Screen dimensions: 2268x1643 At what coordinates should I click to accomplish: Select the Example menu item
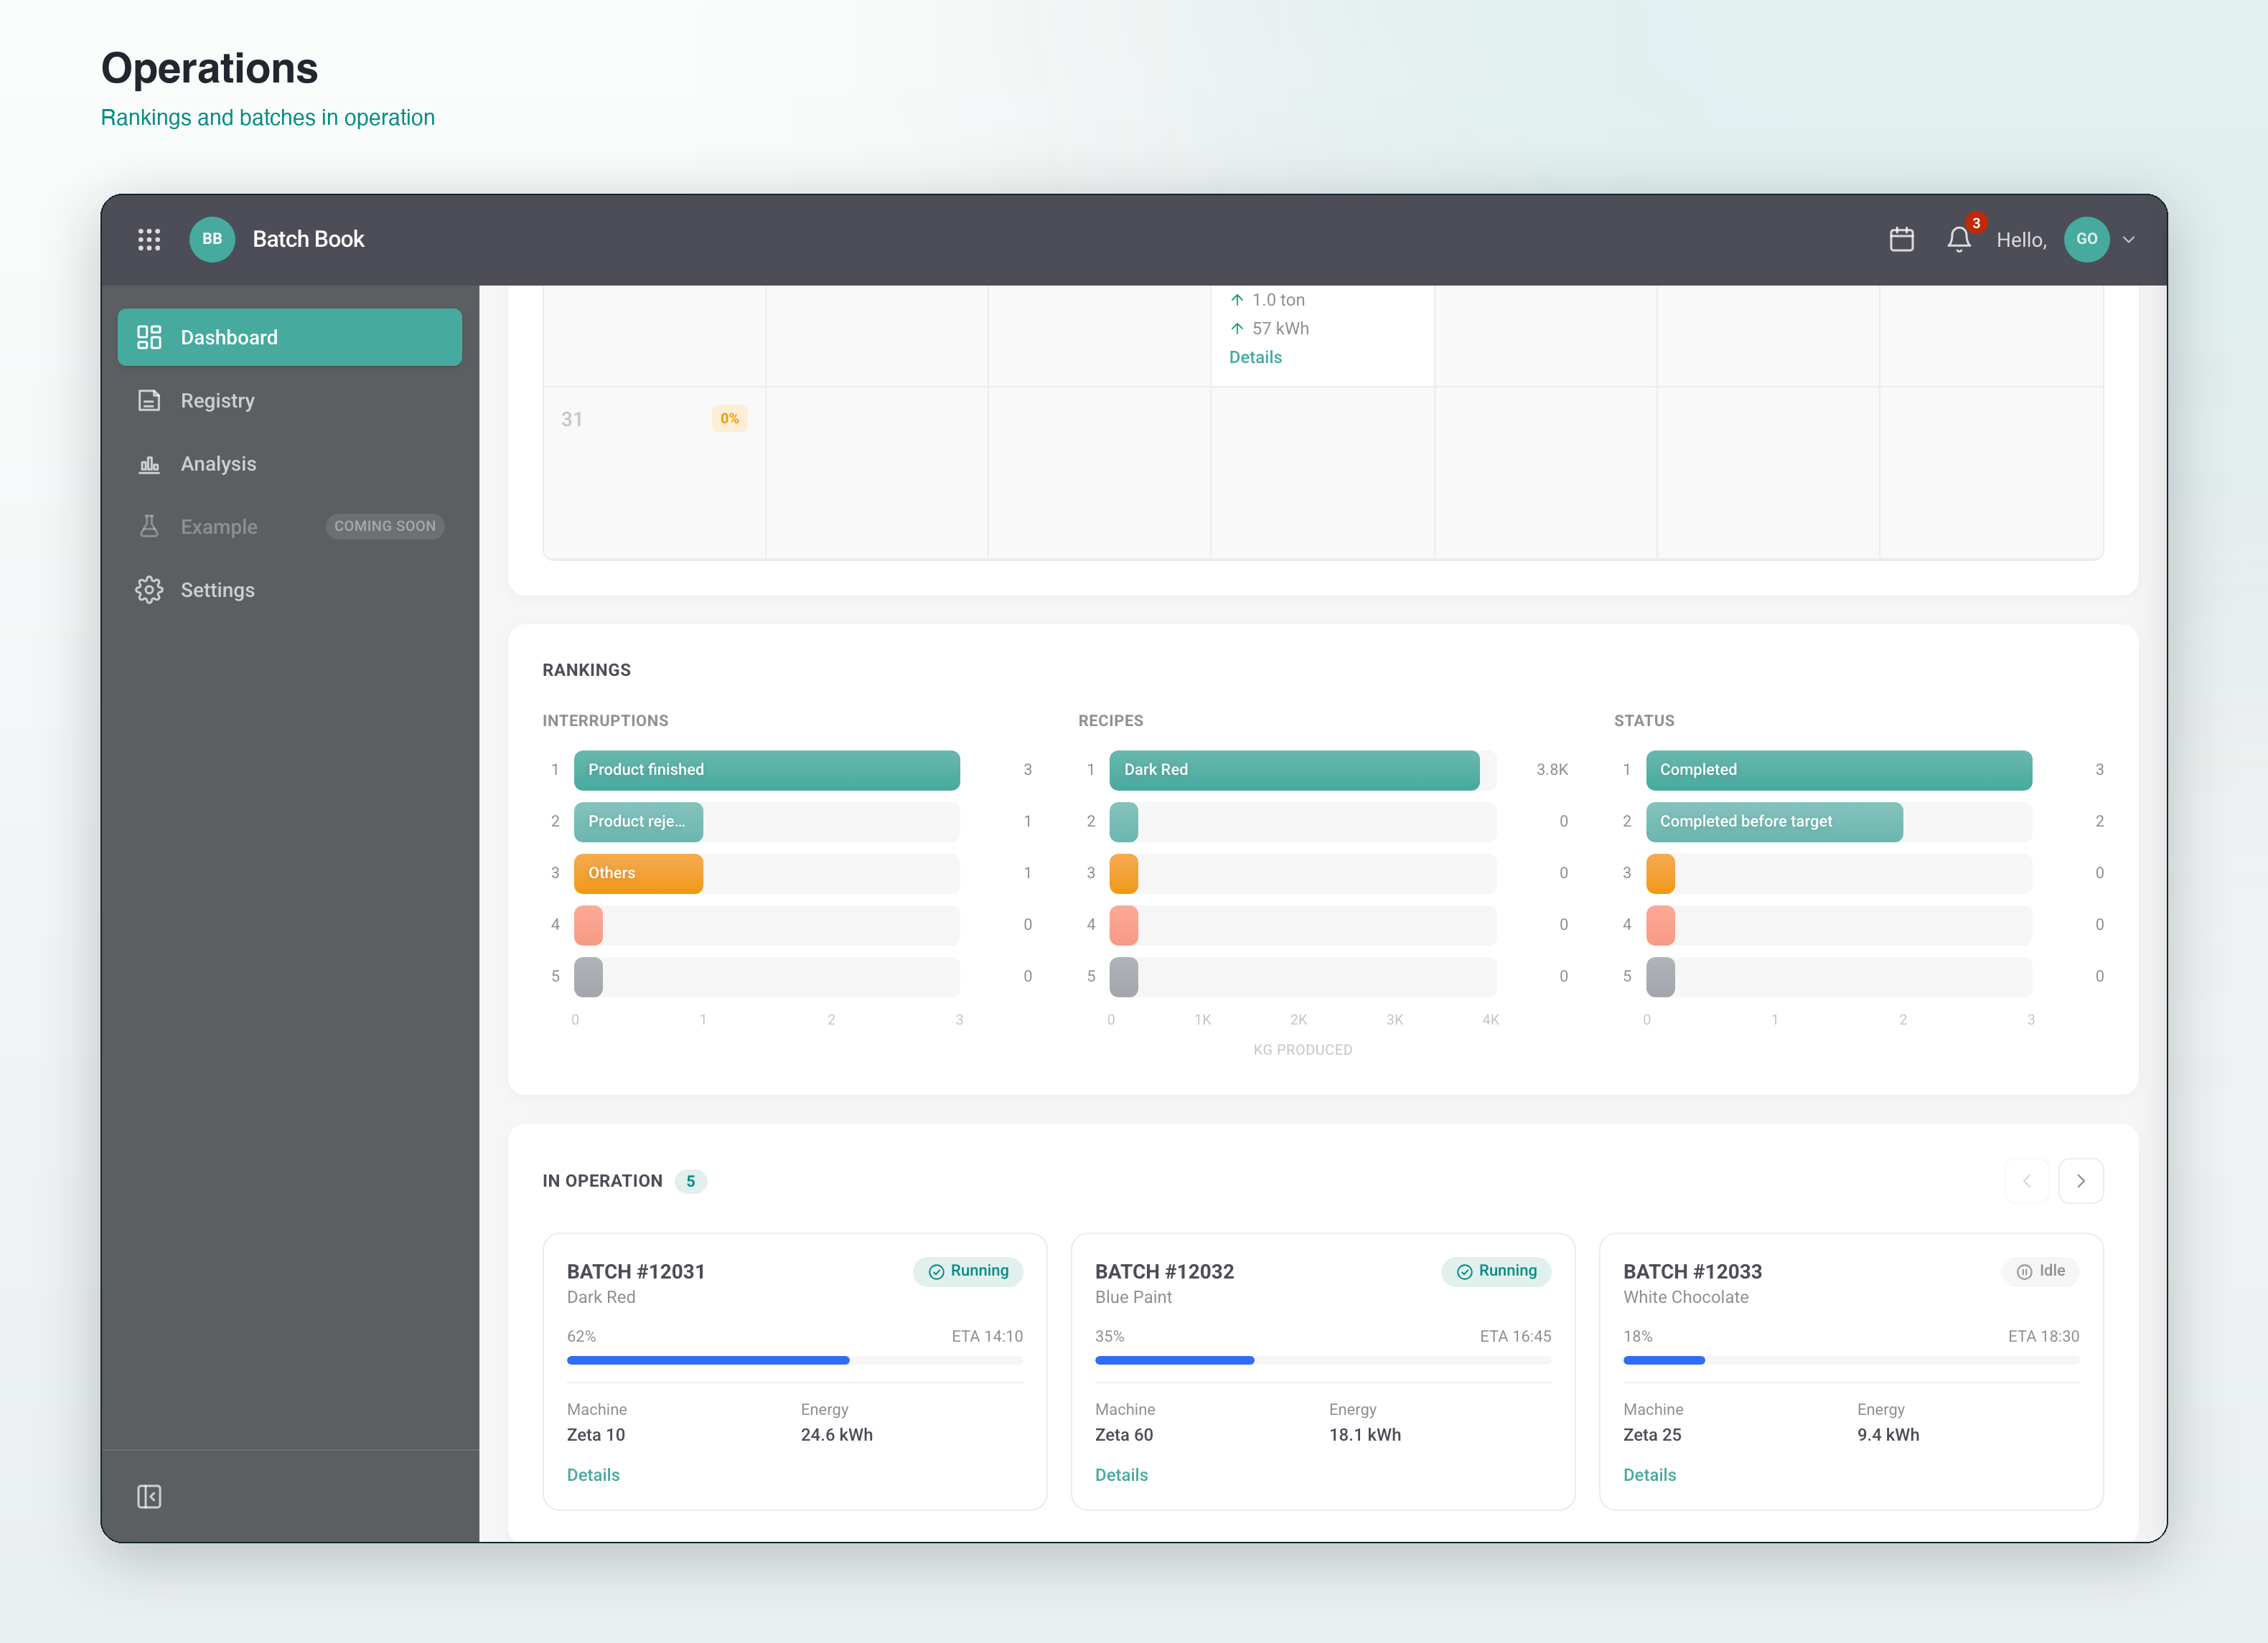tap(290, 527)
